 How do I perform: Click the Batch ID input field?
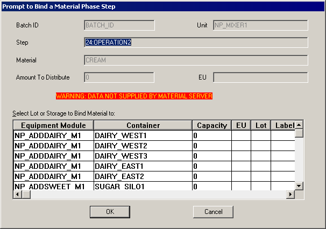pos(119,25)
